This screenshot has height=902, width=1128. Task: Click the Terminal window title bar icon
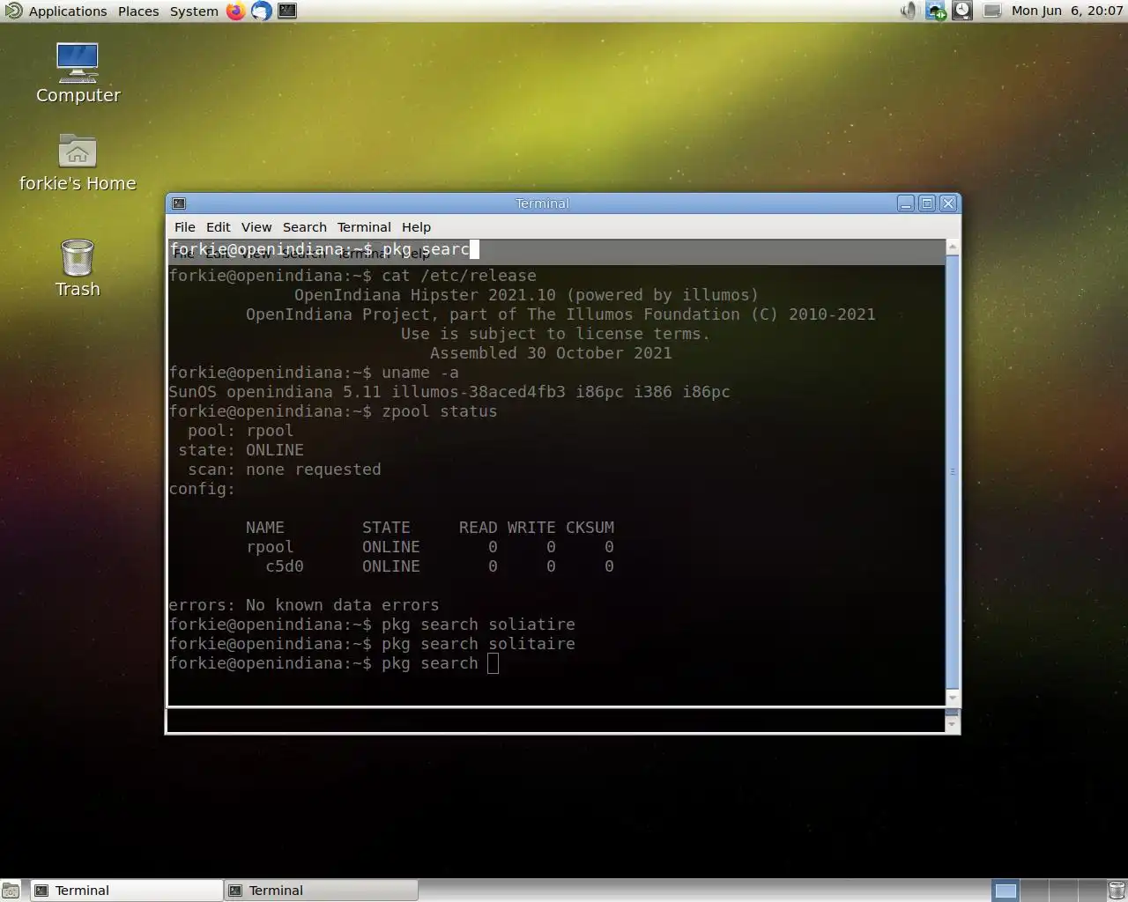pos(179,203)
